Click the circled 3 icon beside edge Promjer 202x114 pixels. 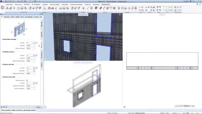coord(37,68)
